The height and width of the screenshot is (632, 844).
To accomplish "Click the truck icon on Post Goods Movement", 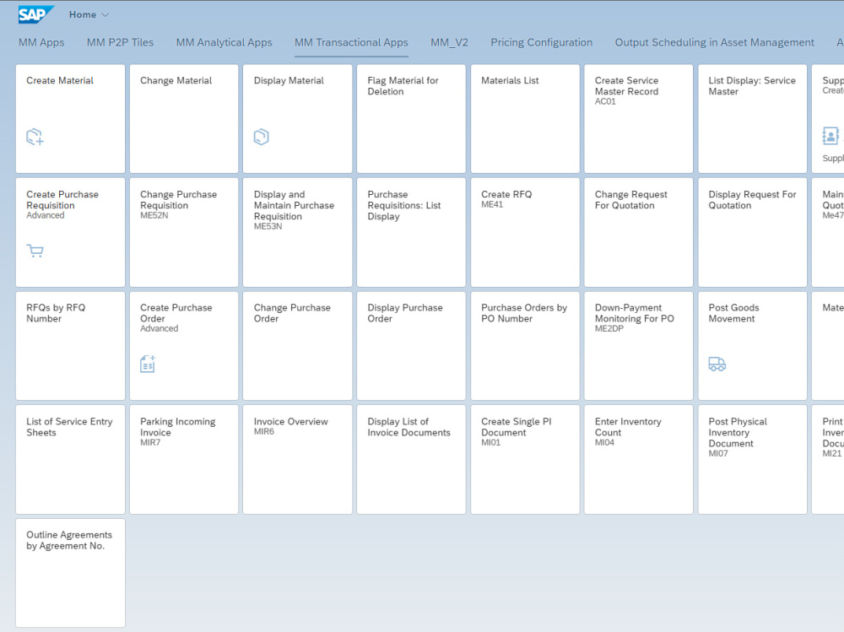I will pyautogui.click(x=717, y=365).
